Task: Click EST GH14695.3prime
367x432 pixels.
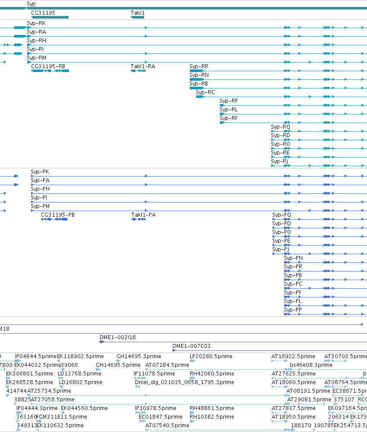Action: [139, 356]
